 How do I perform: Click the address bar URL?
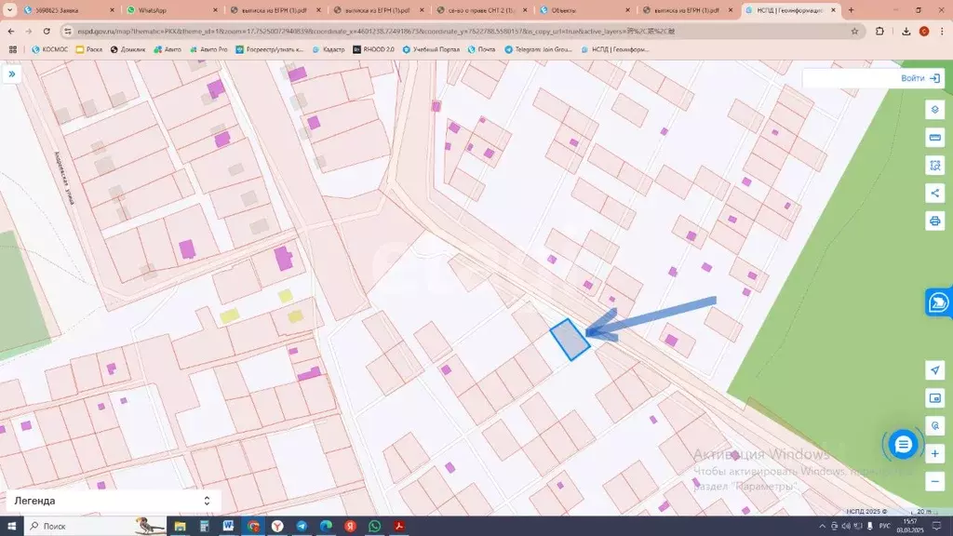[x=376, y=31]
